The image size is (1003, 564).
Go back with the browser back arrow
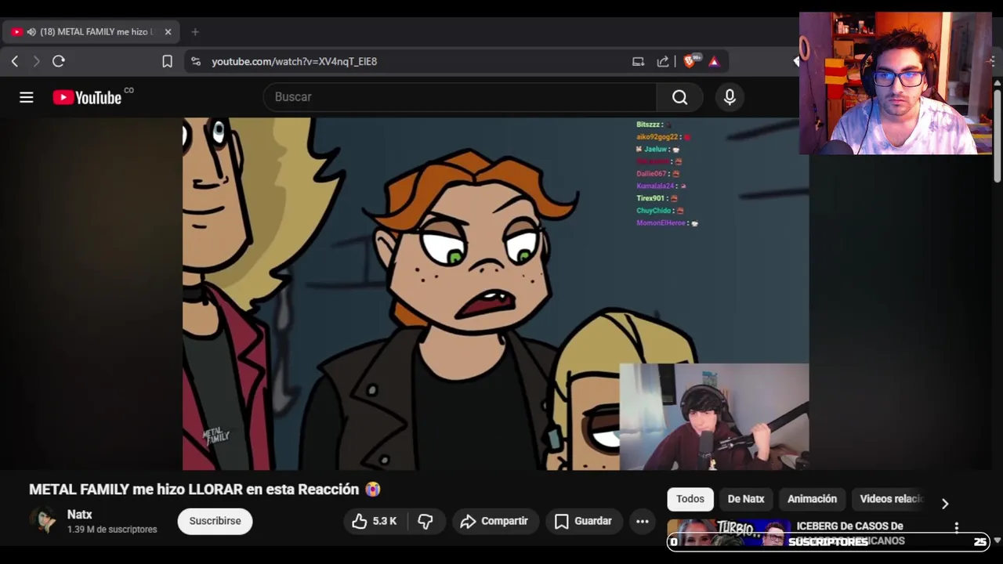pos(15,61)
